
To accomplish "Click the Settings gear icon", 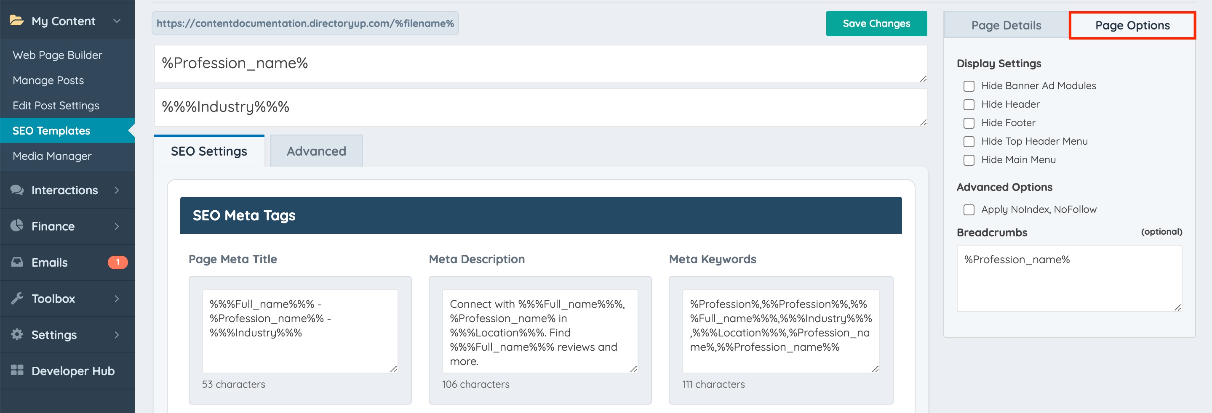I will pyautogui.click(x=17, y=334).
